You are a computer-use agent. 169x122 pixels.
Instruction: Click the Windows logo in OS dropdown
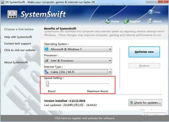(x=47, y=49)
